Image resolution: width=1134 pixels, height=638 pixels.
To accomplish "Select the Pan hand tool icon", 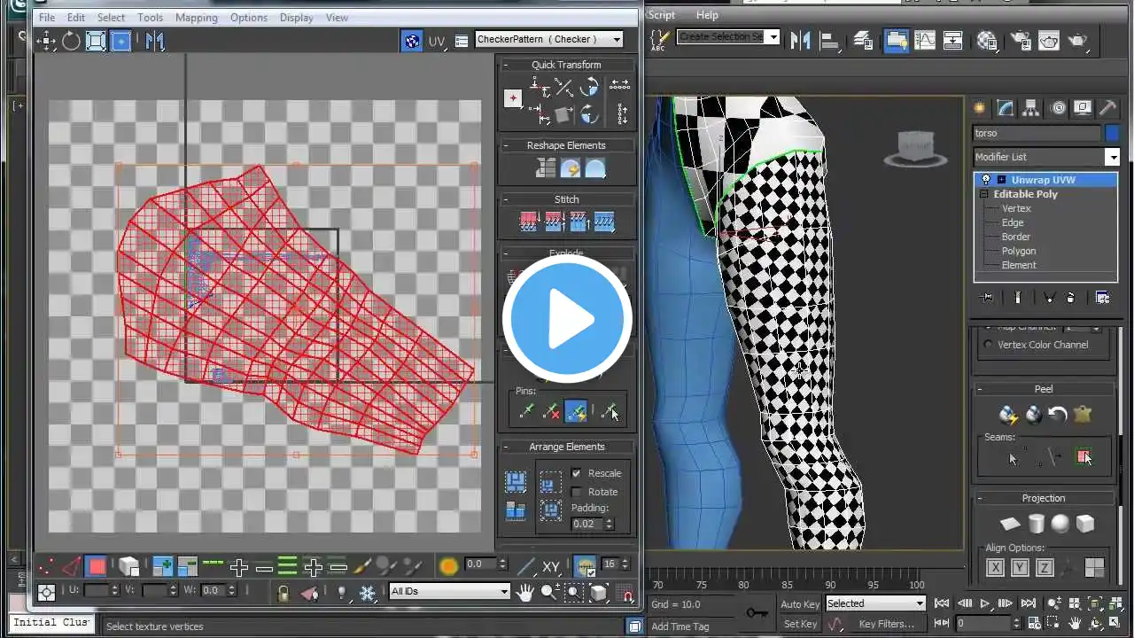I will (x=525, y=592).
